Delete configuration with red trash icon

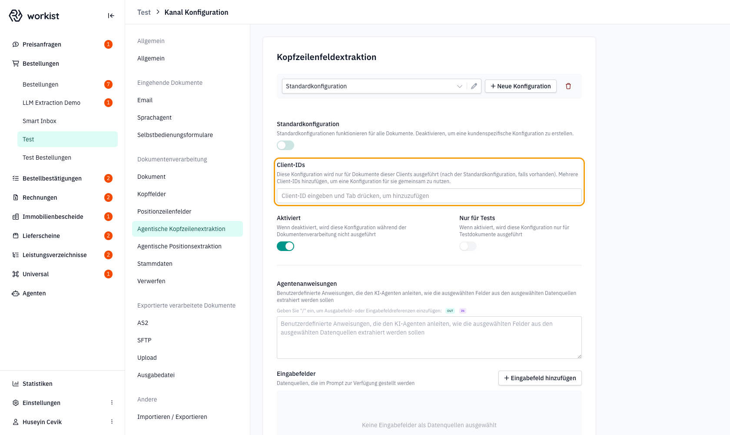click(568, 86)
